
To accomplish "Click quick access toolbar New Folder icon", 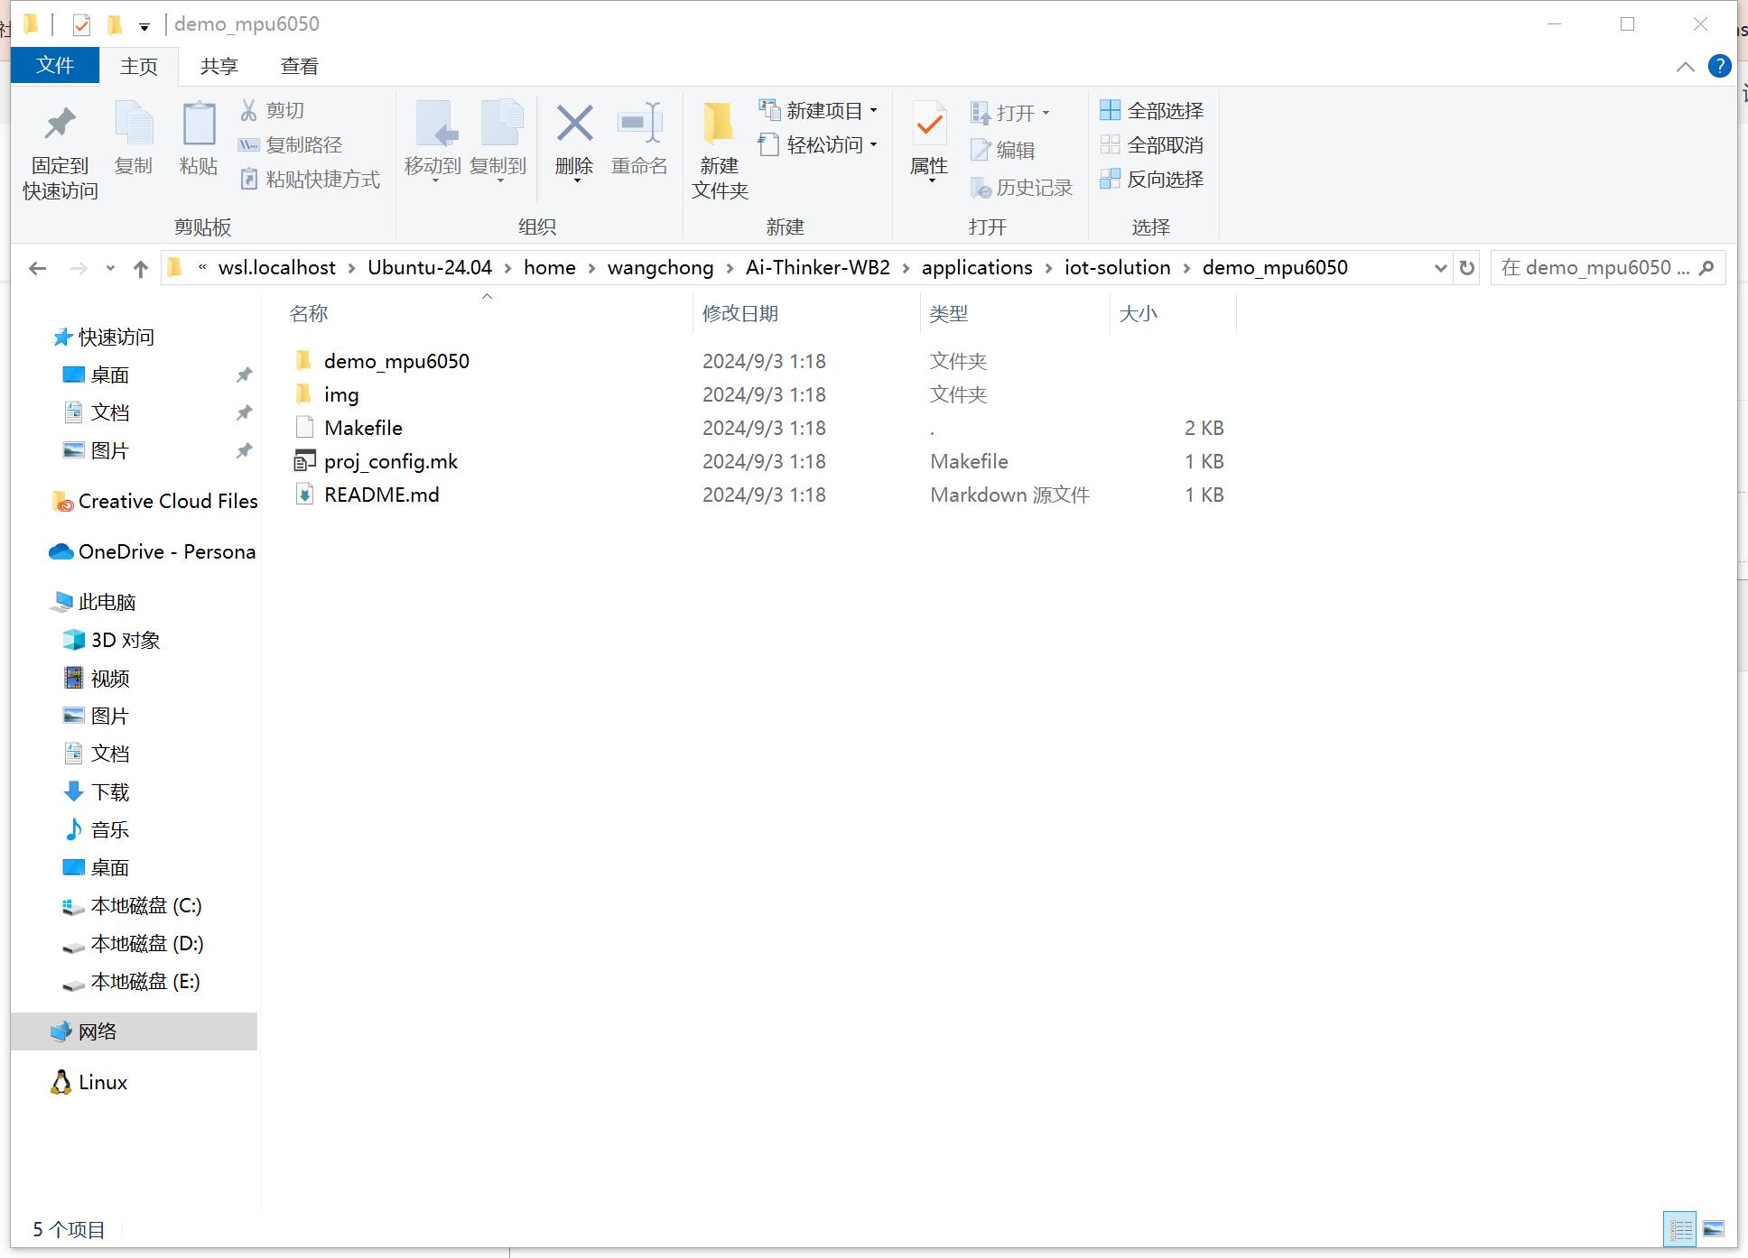I will pos(115,24).
